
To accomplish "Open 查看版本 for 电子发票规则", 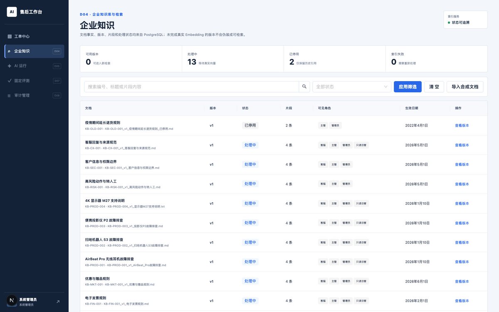I will [462, 301].
